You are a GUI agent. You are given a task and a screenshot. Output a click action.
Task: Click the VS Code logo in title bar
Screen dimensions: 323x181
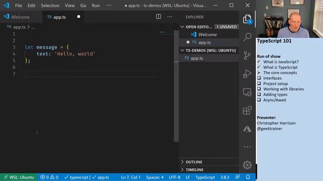[x=6, y=6]
